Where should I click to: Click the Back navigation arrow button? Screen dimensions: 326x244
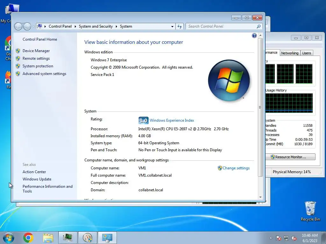coord(18,26)
